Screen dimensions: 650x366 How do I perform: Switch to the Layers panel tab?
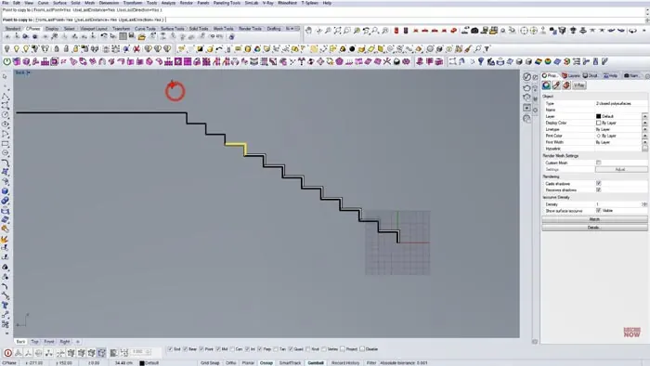coord(571,75)
